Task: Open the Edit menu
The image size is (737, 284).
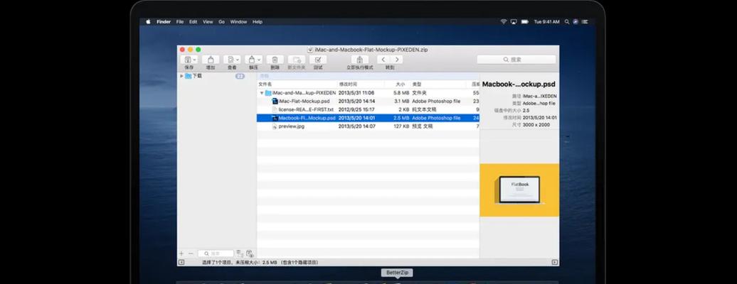Action: [193, 21]
